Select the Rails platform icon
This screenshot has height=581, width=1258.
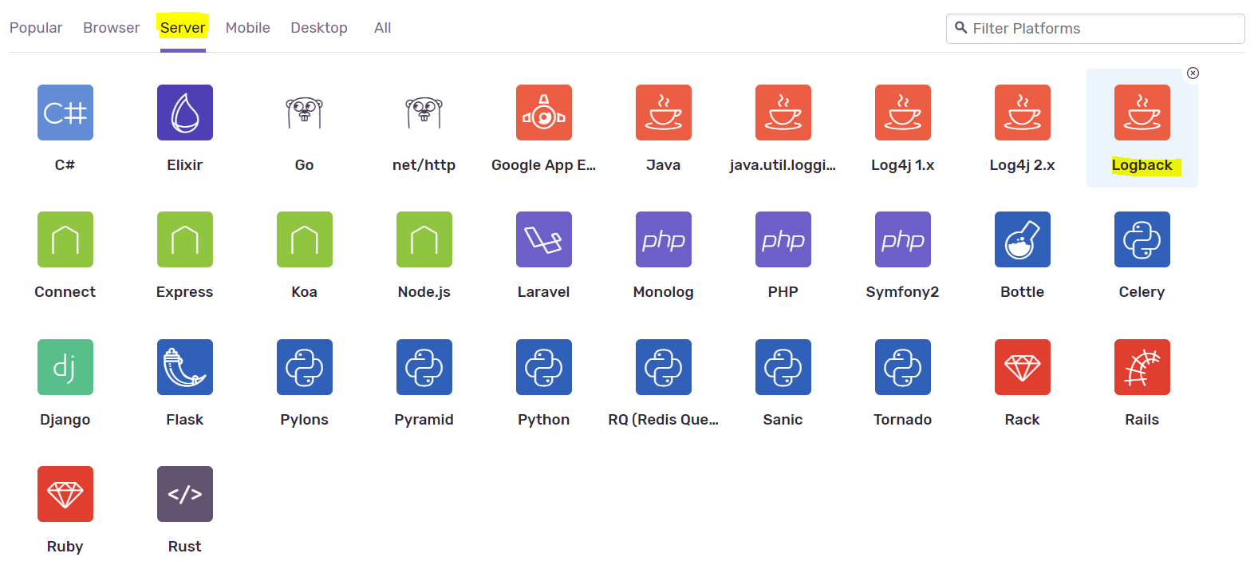click(x=1142, y=367)
